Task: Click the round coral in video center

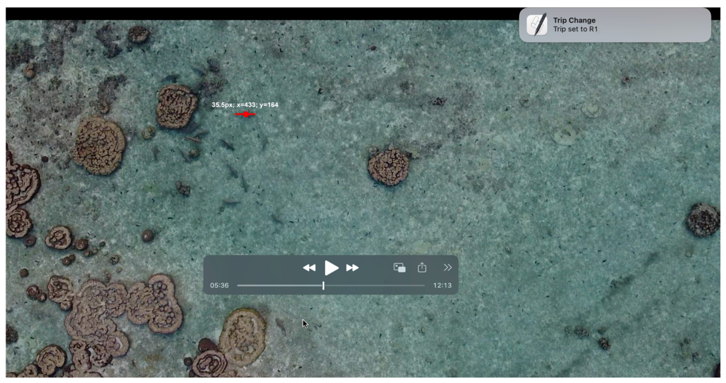Action: click(x=388, y=167)
